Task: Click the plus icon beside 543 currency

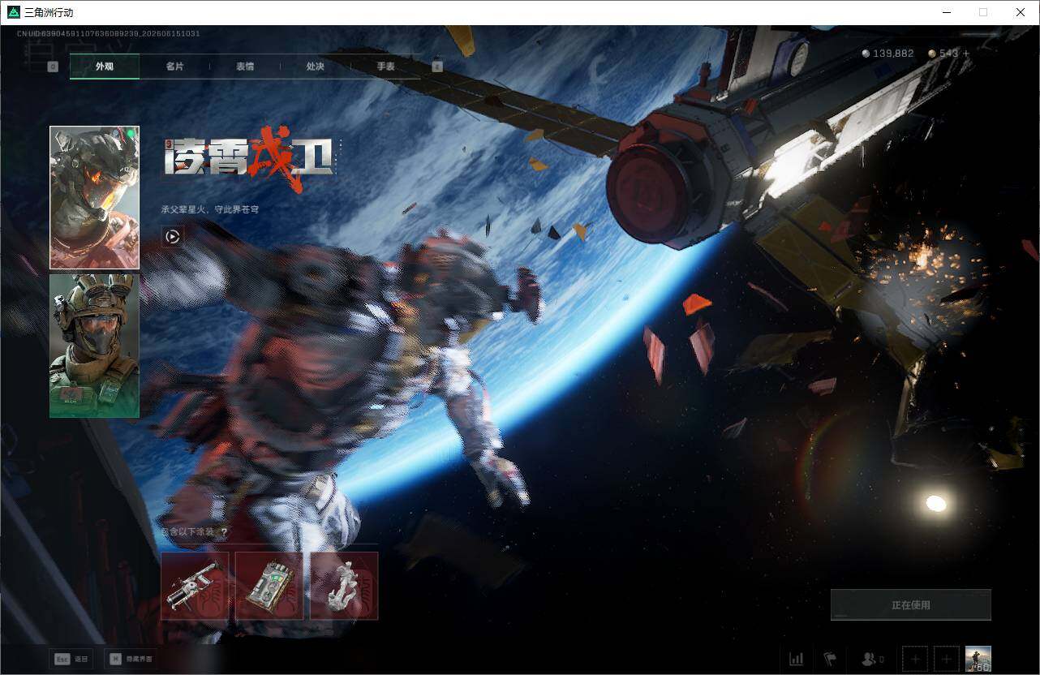Action: (965, 54)
